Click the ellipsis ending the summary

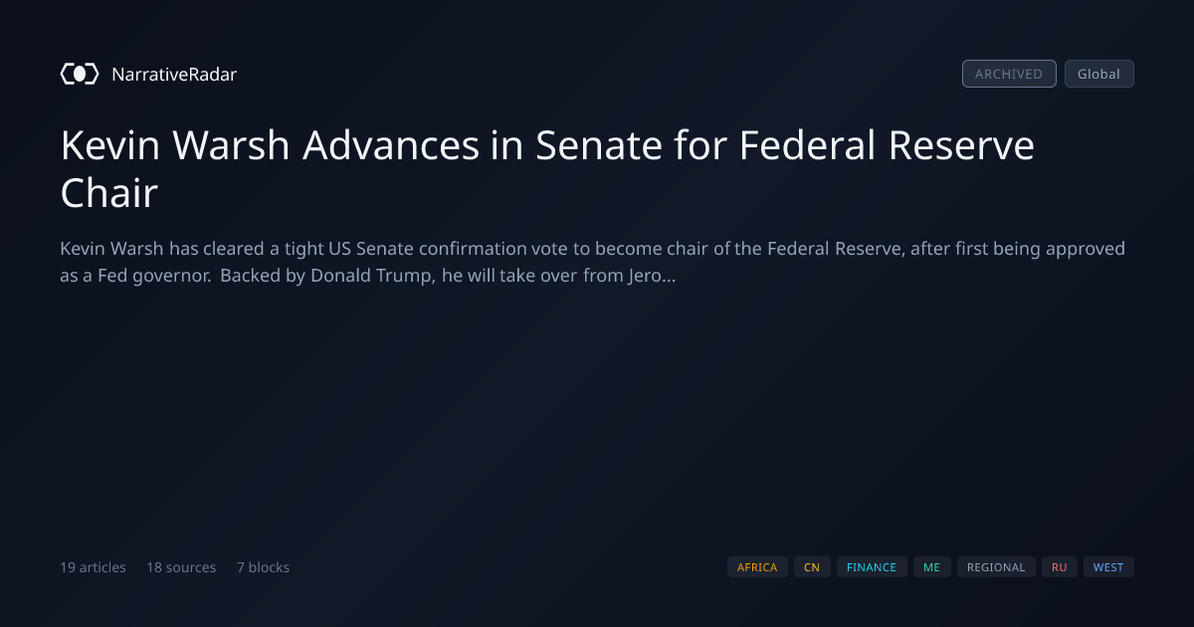click(669, 277)
